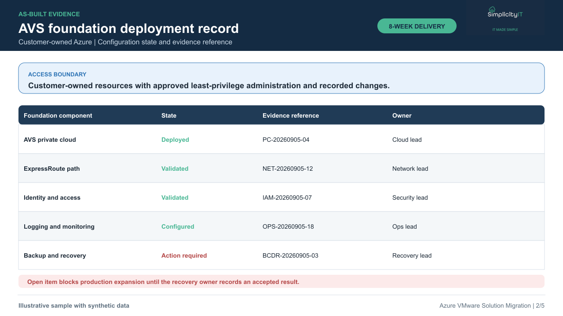Click the least-privilege administration statement
The height and width of the screenshot is (316, 563).
tap(209, 86)
